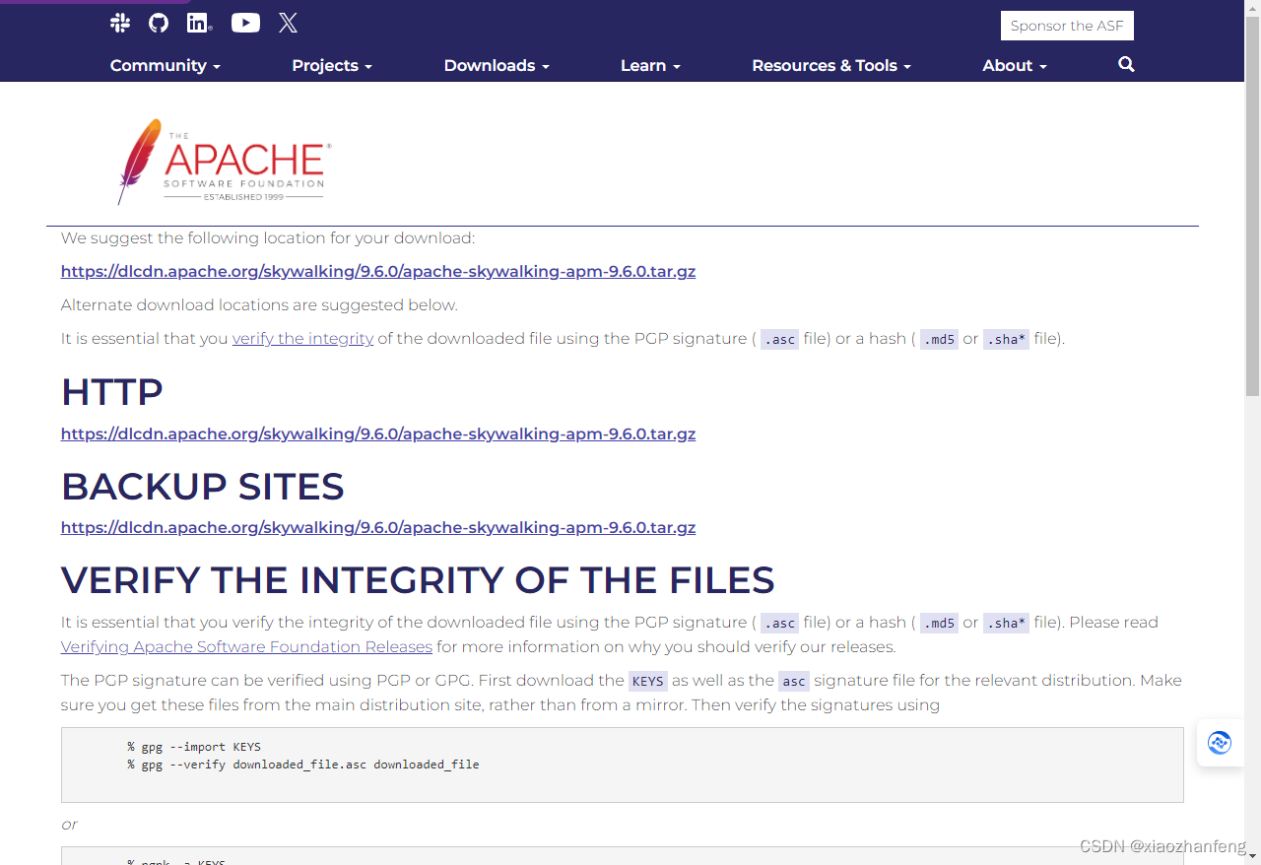Open the download link under HTTP heading
The image size is (1261, 865).
378,434
